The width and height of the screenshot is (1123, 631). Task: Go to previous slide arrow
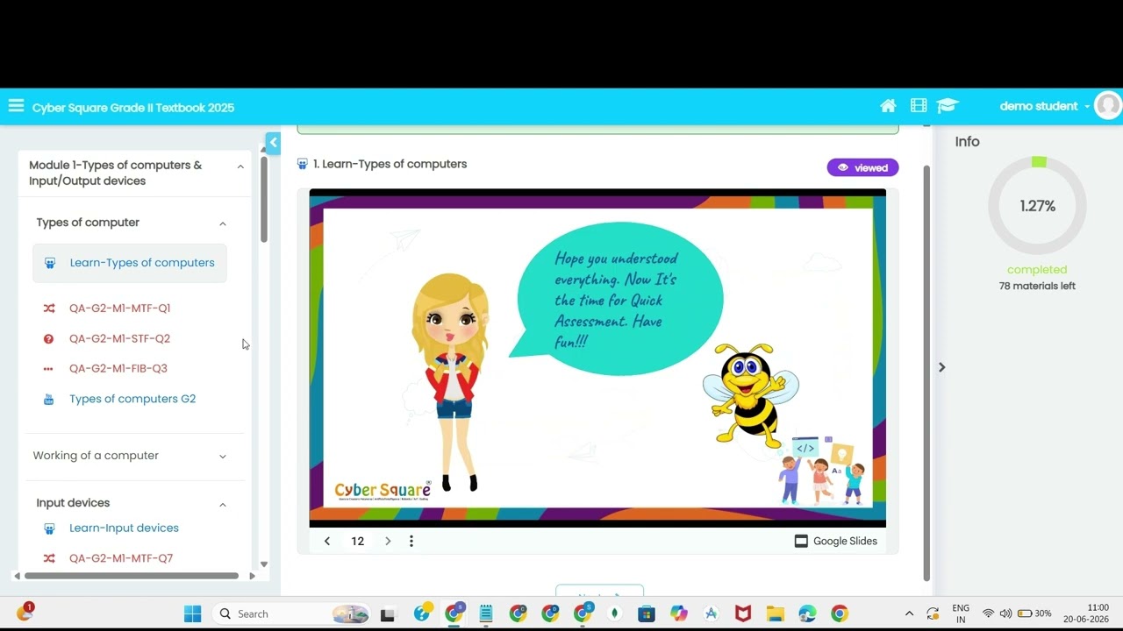[x=327, y=542]
